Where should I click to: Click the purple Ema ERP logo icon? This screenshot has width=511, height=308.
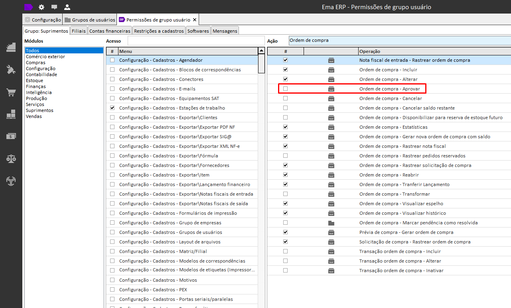click(x=29, y=7)
